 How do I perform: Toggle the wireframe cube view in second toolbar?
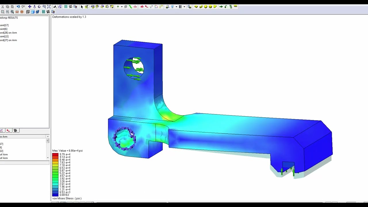[x=28, y=12]
